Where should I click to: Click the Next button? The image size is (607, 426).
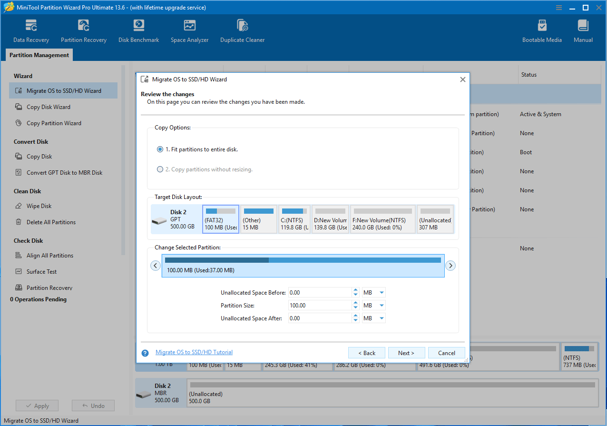point(406,353)
